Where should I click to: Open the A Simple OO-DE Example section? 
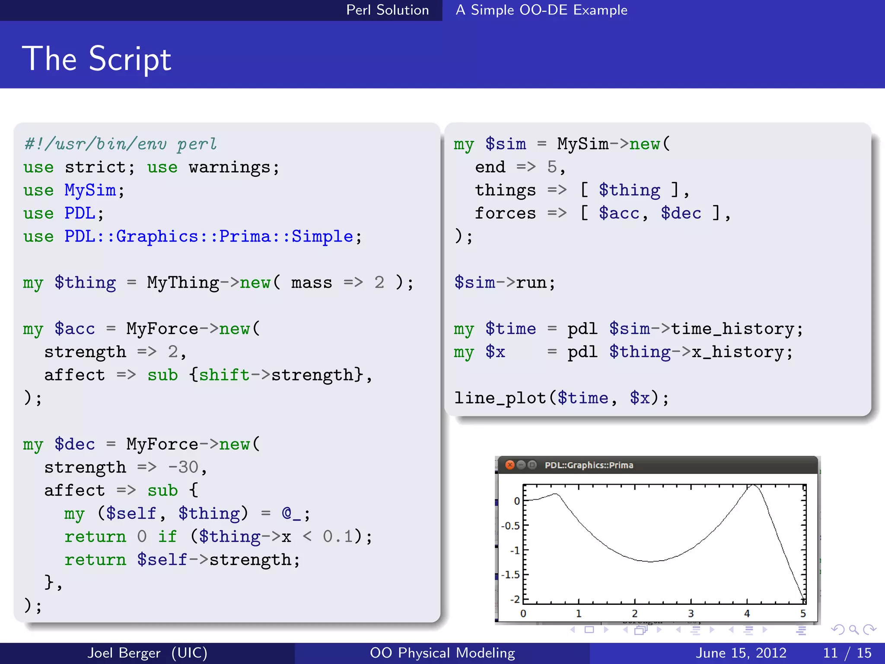pyautogui.click(x=541, y=10)
